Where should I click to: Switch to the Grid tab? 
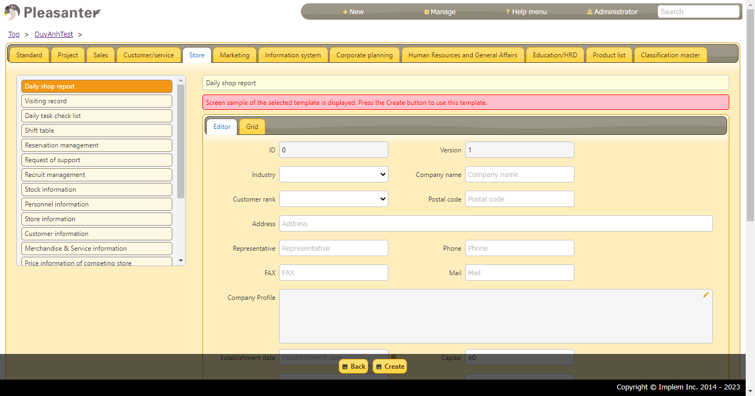252,127
